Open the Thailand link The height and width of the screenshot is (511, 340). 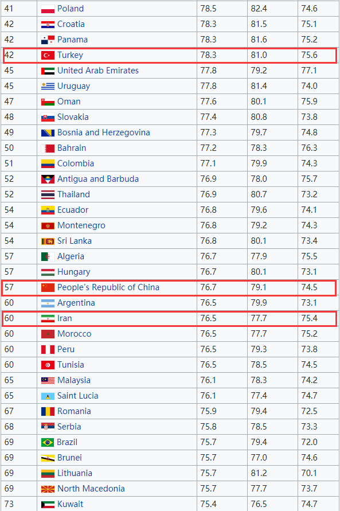[73, 194]
